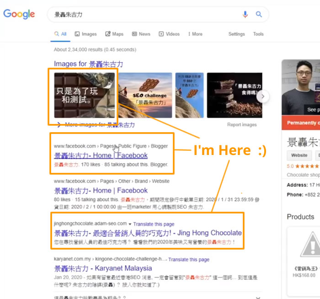Open the Karyanet Malaysia result title
The image size is (320, 299).
point(103,268)
